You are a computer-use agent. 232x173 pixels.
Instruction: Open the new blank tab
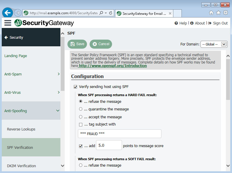[177, 13]
